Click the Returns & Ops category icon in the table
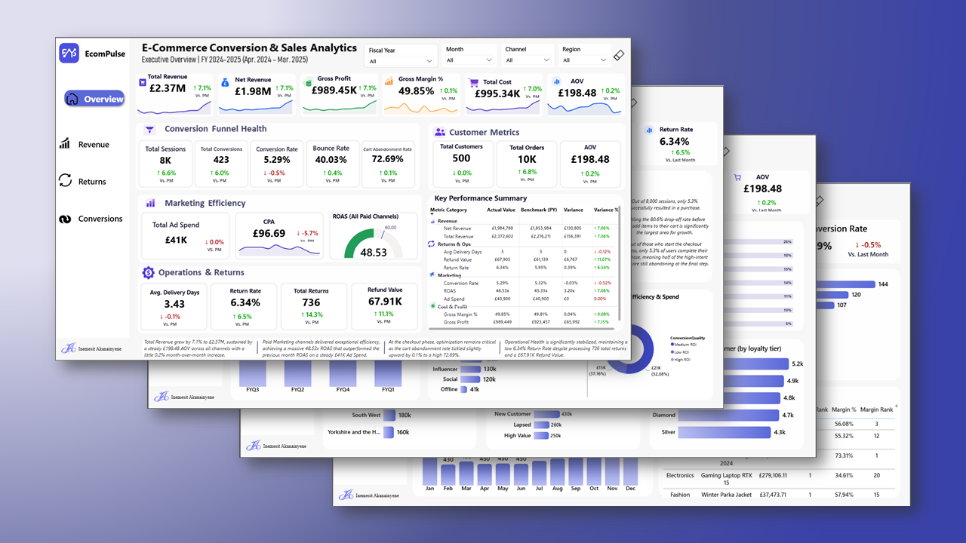 [432, 244]
